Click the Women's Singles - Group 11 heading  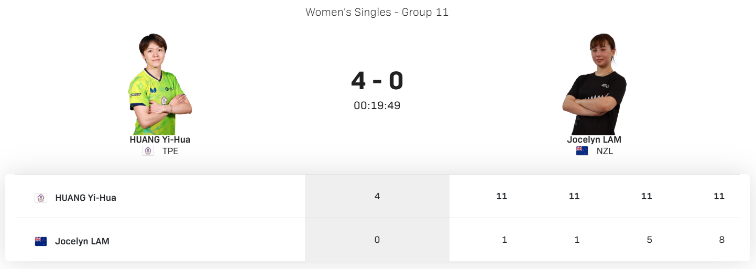(377, 12)
